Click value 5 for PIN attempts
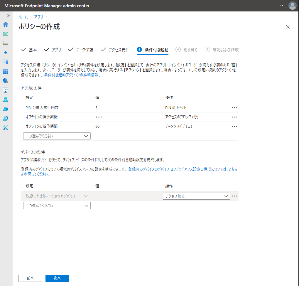 click(96, 107)
